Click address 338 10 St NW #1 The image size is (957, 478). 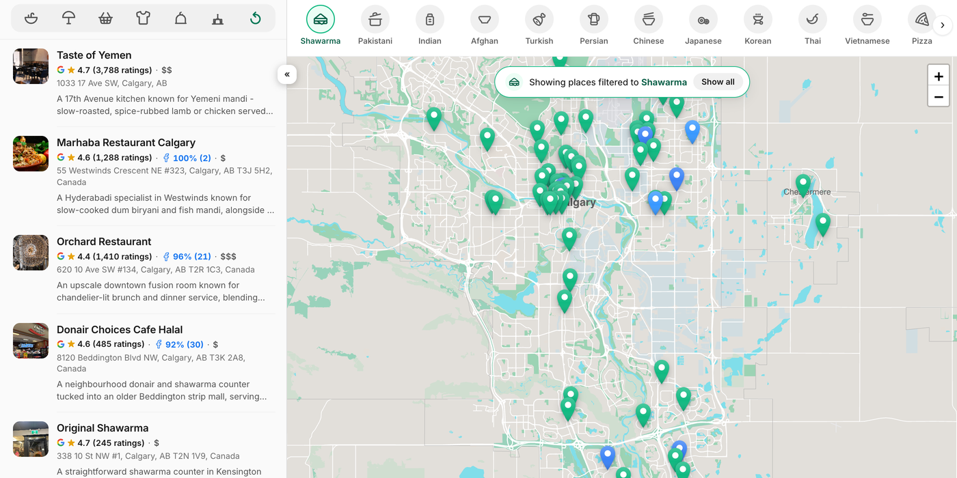tap(148, 456)
